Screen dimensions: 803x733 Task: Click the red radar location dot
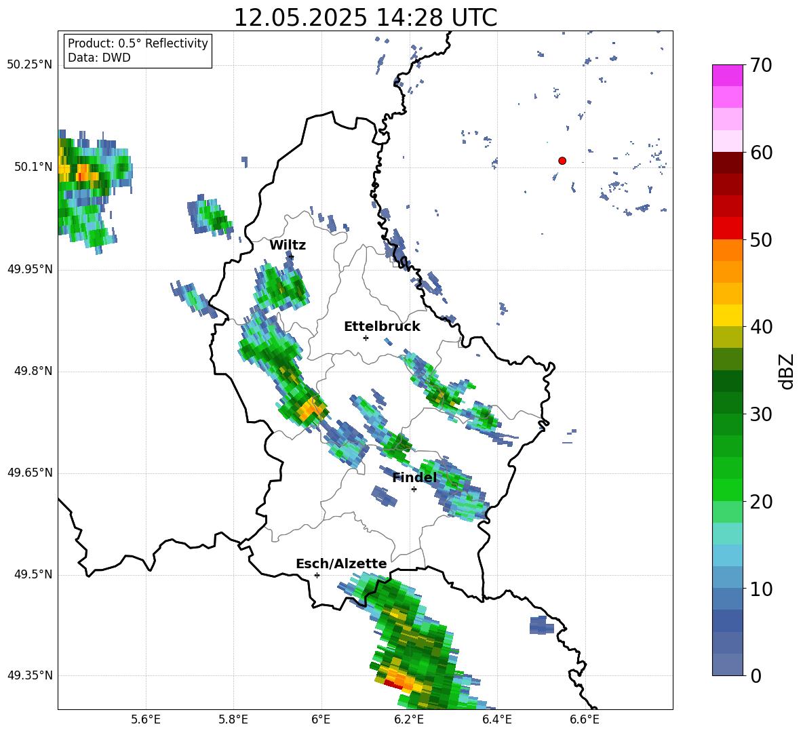pos(562,161)
